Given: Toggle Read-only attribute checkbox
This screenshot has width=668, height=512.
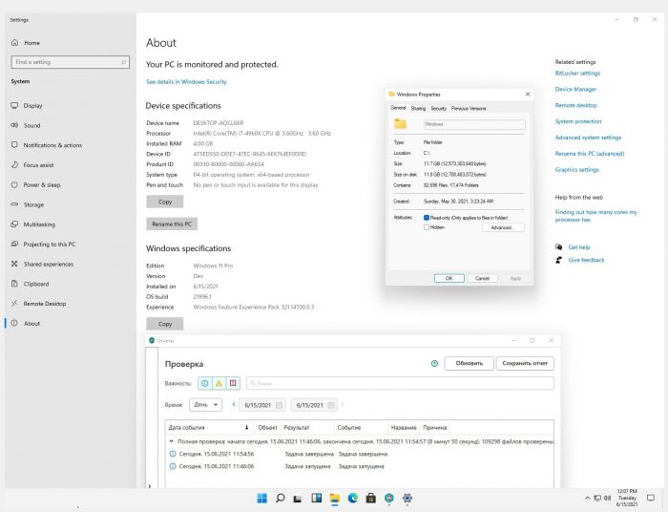Looking at the screenshot, I should [x=427, y=218].
